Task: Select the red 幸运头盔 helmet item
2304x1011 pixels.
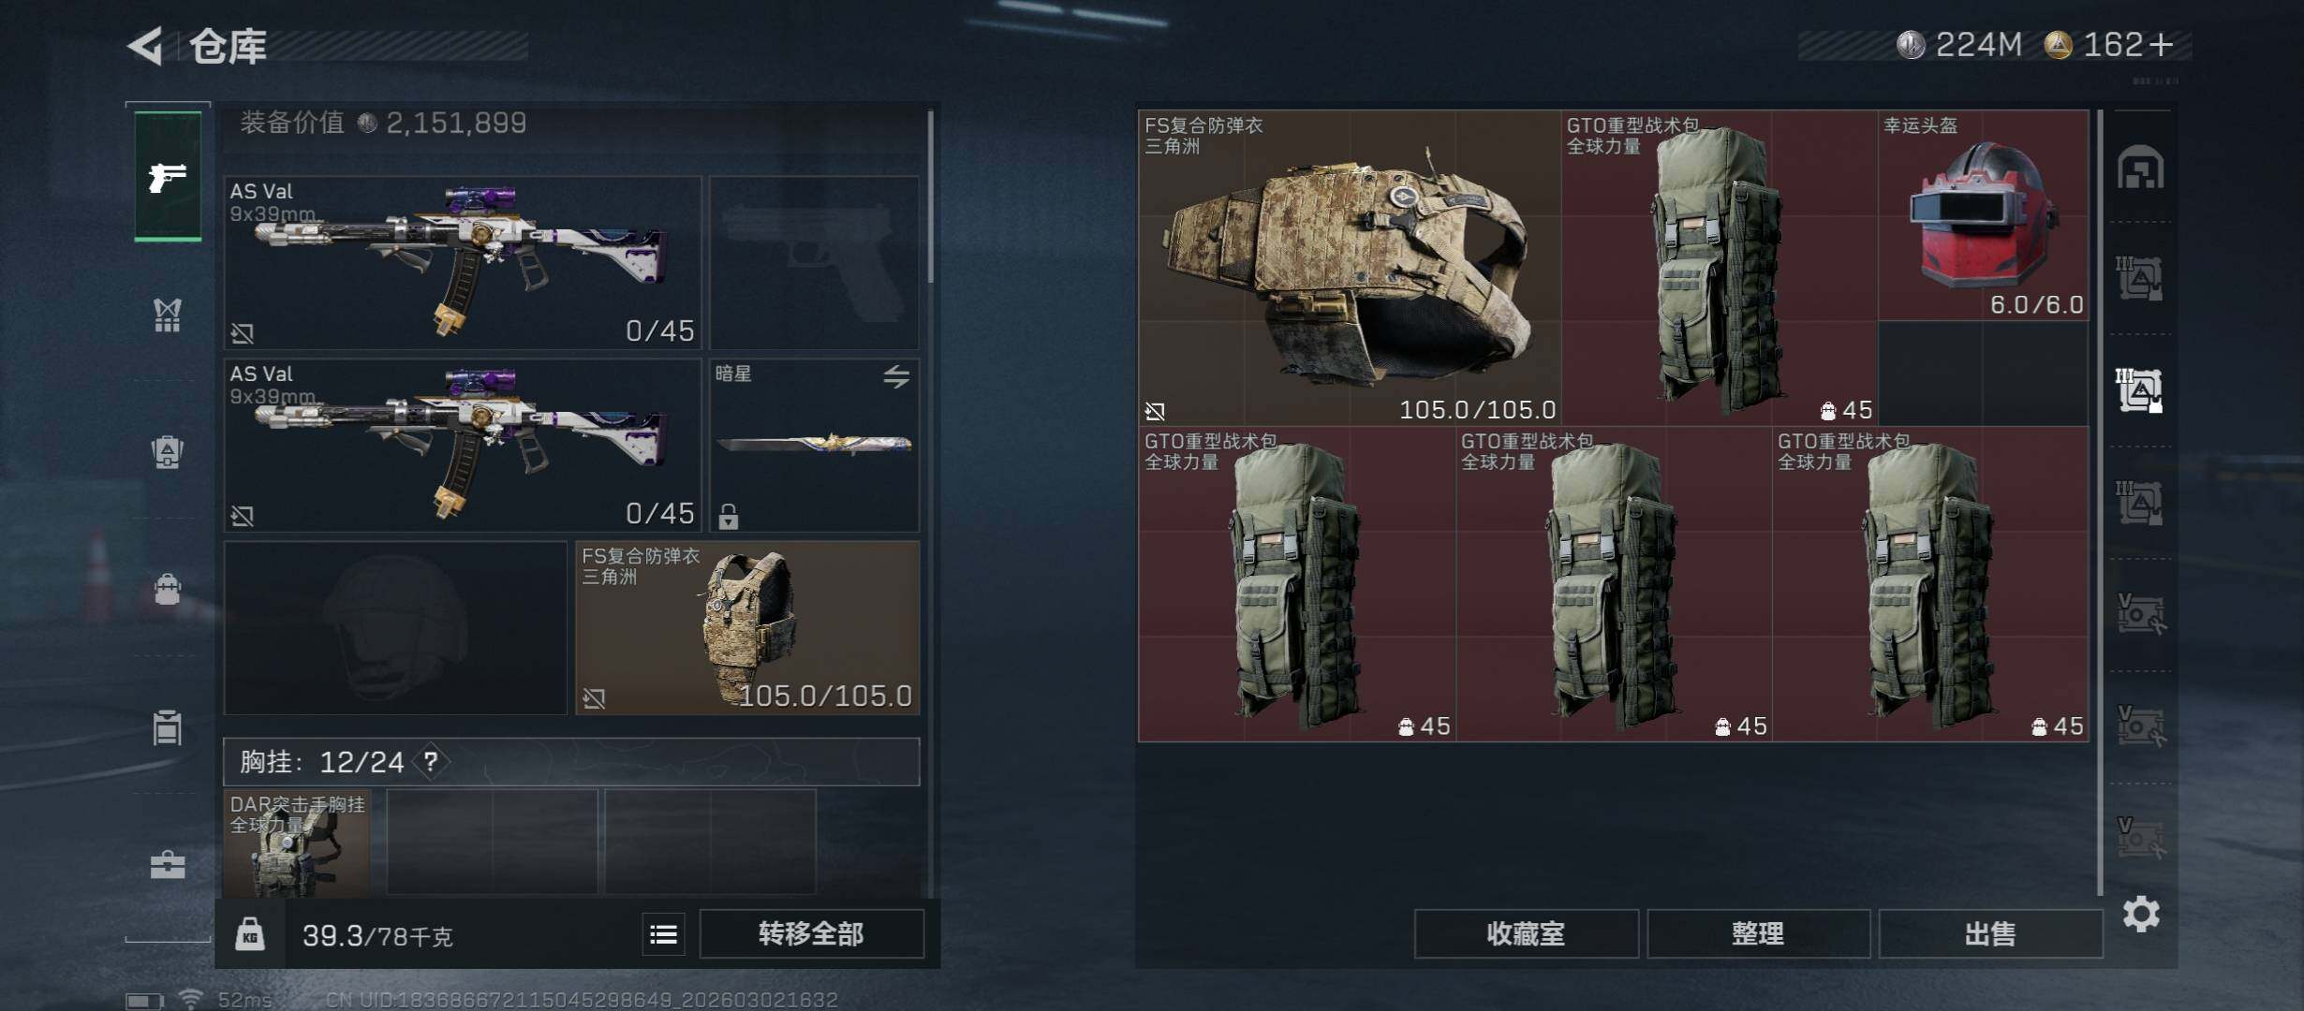Action: 1983,215
